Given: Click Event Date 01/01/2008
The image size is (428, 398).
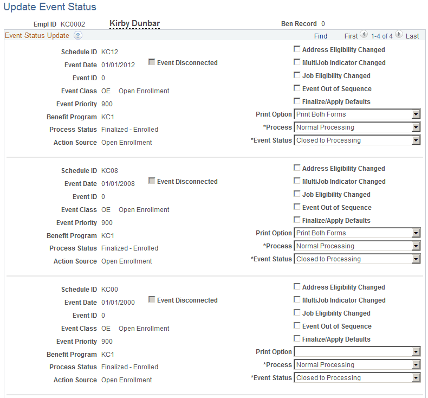Looking at the screenshot, I should pos(118,184).
